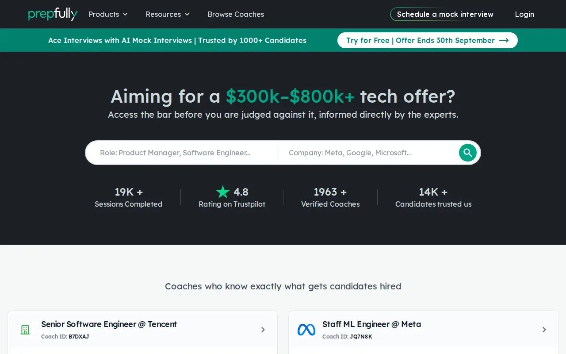Viewport: 566px width, 354px height.
Task: Click the 19K + Sessions Completed stat
Action: (x=128, y=197)
